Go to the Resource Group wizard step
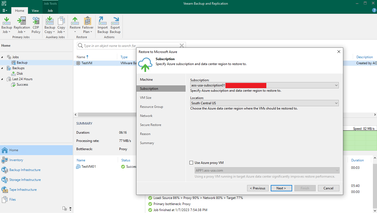 click(151, 107)
